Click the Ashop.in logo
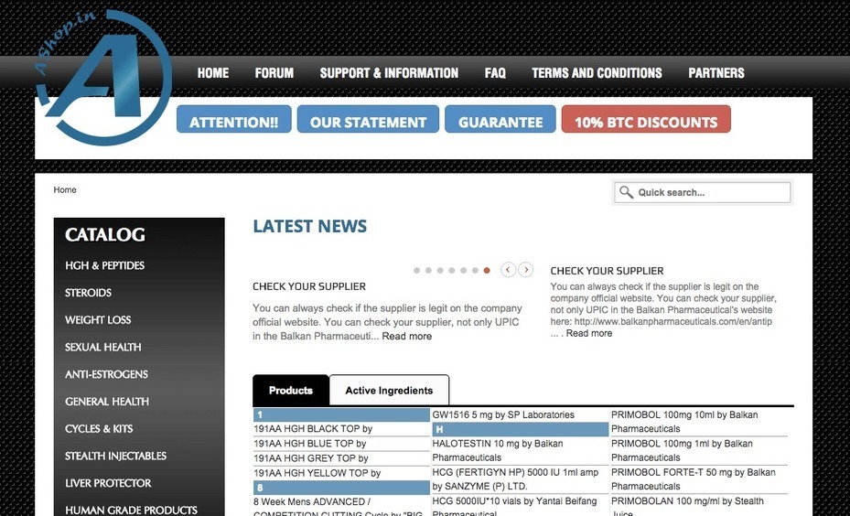Viewport: 850px width, 516px height. pos(102,78)
